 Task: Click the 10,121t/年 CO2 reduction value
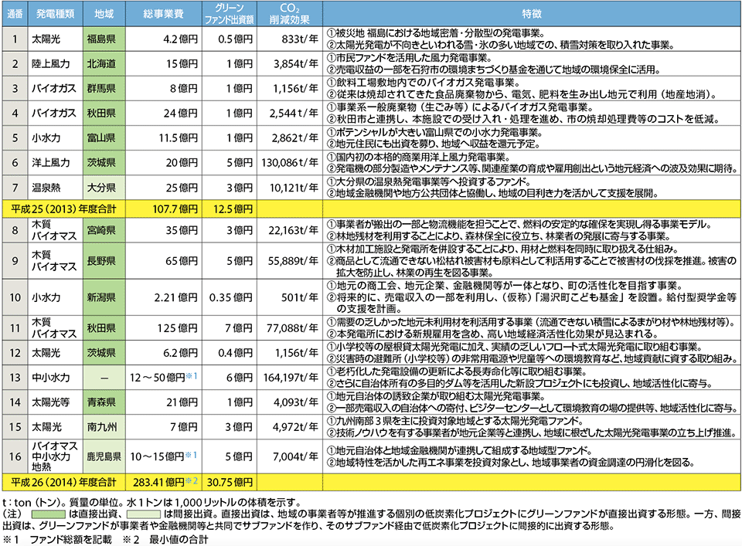click(294, 188)
